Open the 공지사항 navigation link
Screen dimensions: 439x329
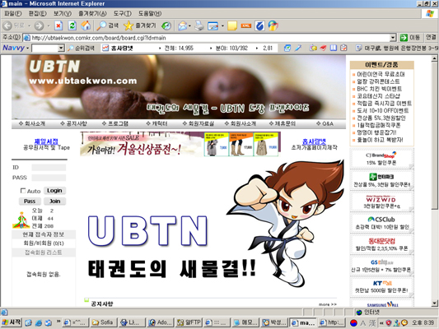(74, 123)
